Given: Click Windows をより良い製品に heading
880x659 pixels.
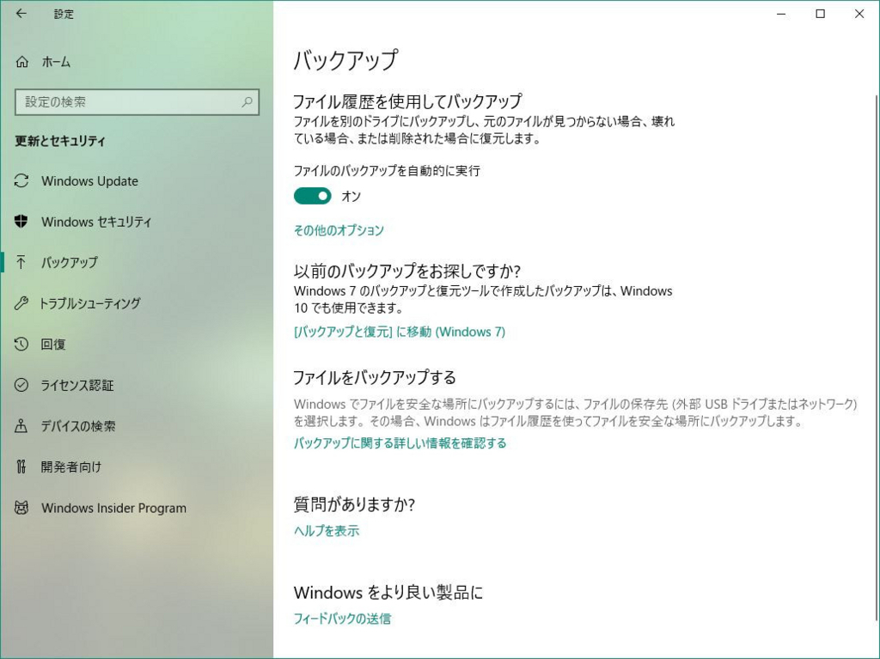Looking at the screenshot, I should [388, 592].
